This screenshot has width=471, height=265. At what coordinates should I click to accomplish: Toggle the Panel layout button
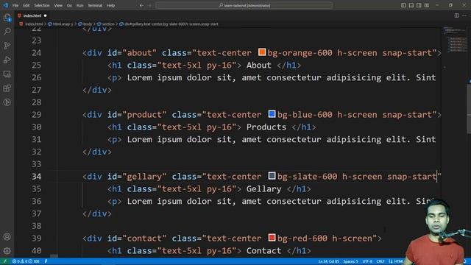coord(411,5)
